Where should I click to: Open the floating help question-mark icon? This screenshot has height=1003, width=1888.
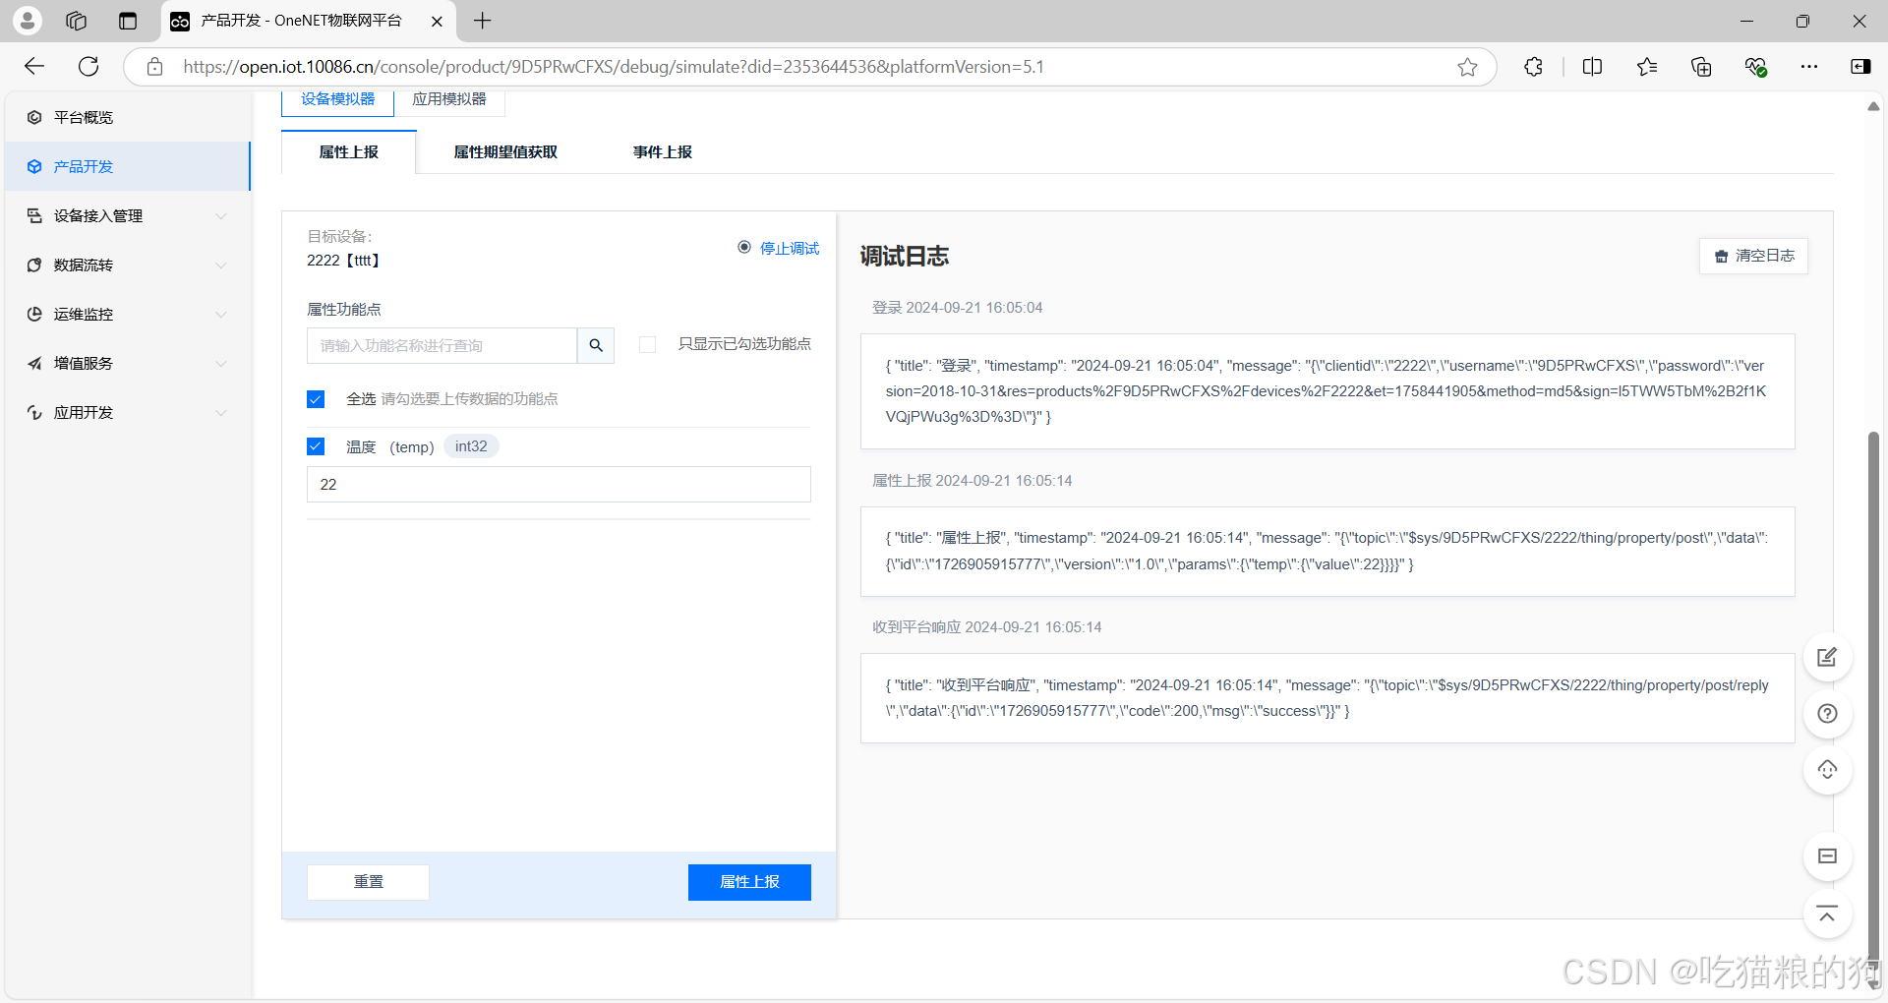[x=1826, y=714]
